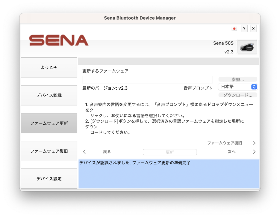Click the chevron beside ファームウェア復旧 link
Image resolution: width=280 pixels, height=217 pixels.
254,143
